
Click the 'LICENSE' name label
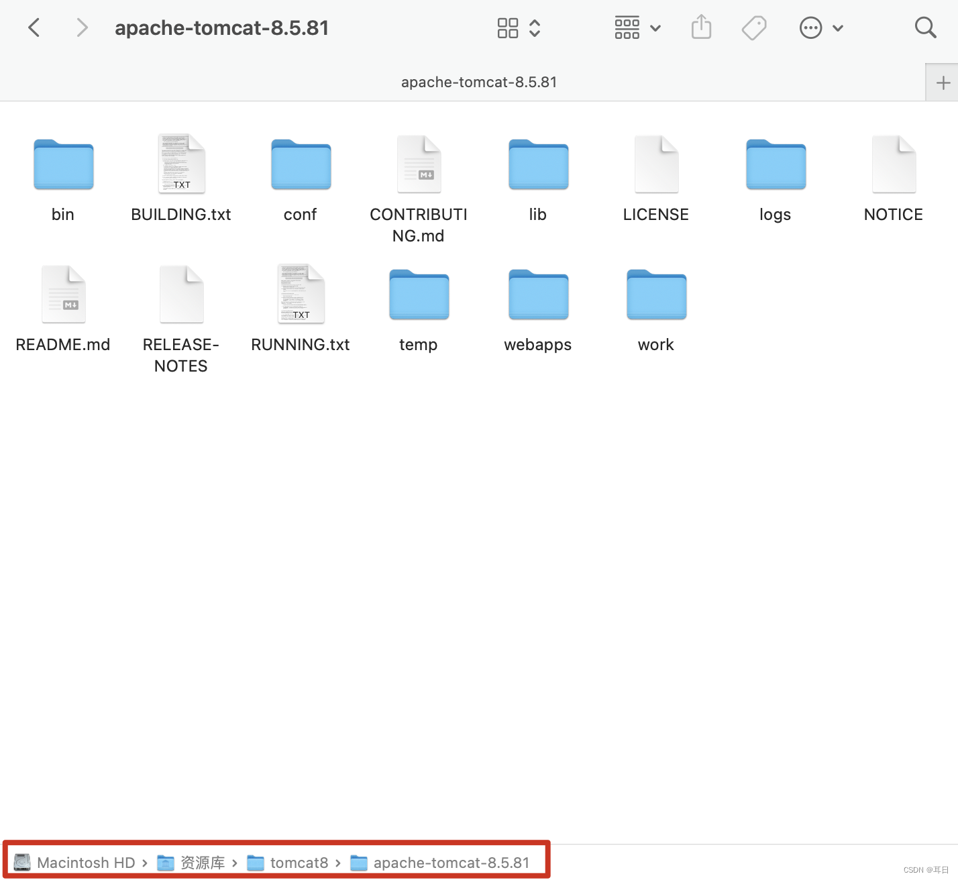click(x=656, y=215)
